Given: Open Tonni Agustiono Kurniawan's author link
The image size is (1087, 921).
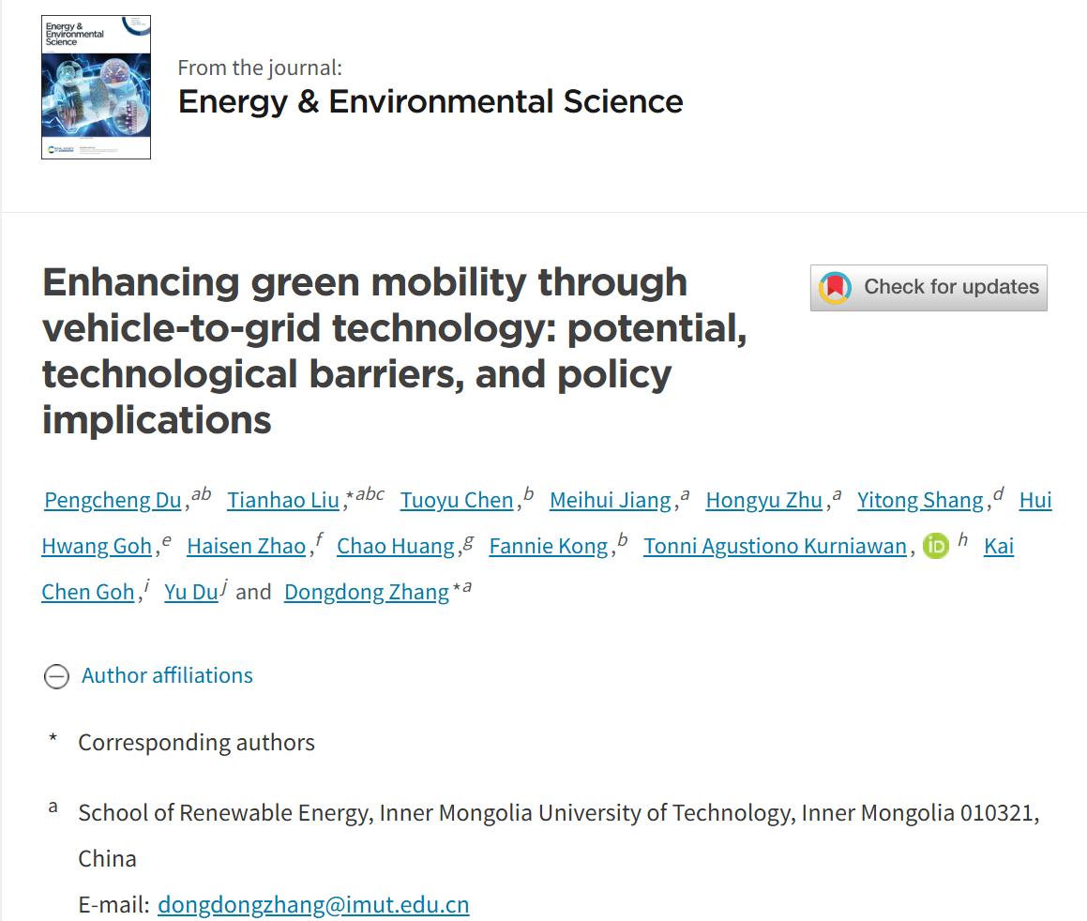Looking at the screenshot, I should (x=775, y=546).
